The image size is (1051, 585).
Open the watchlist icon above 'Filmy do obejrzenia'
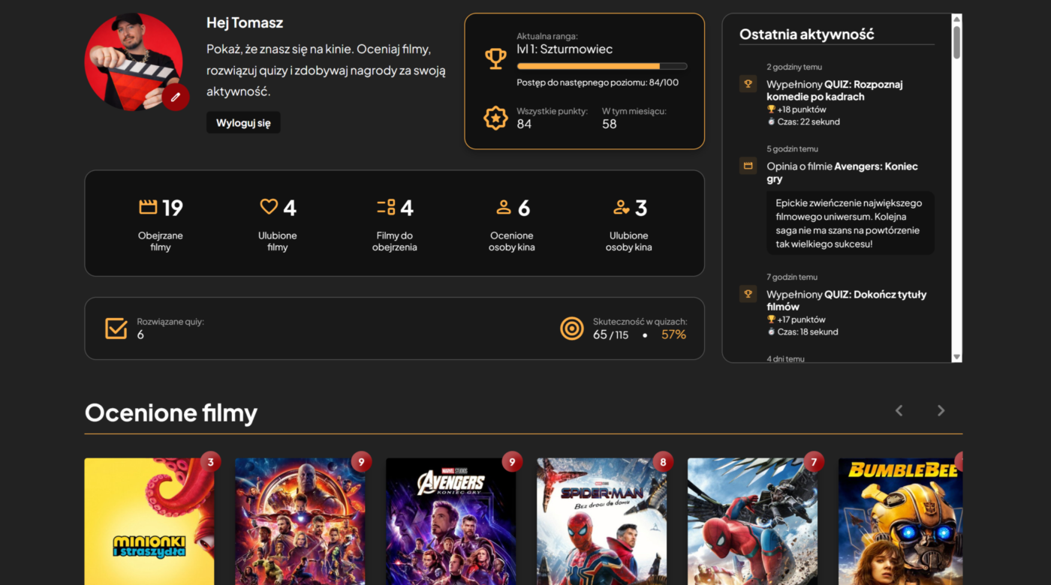pos(386,207)
